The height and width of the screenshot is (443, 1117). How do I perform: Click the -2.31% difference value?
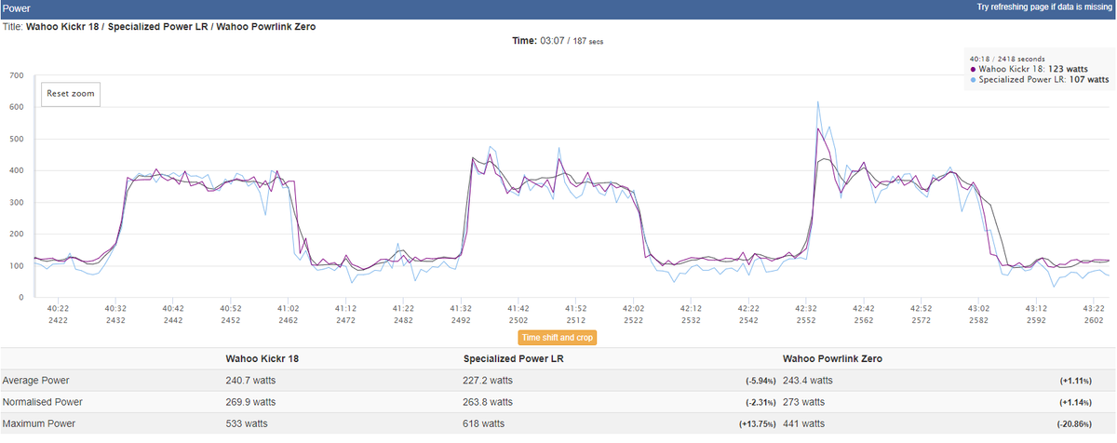(x=762, y=402)
